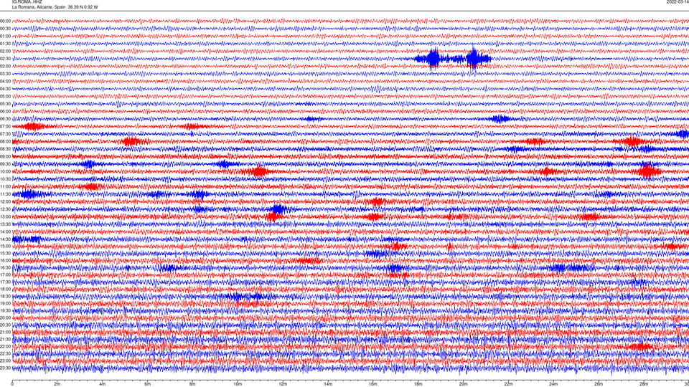The width and height of the screenshot is (689, 387).
Task: Select the 05:30 trace time label
Action: coord(5,104)
